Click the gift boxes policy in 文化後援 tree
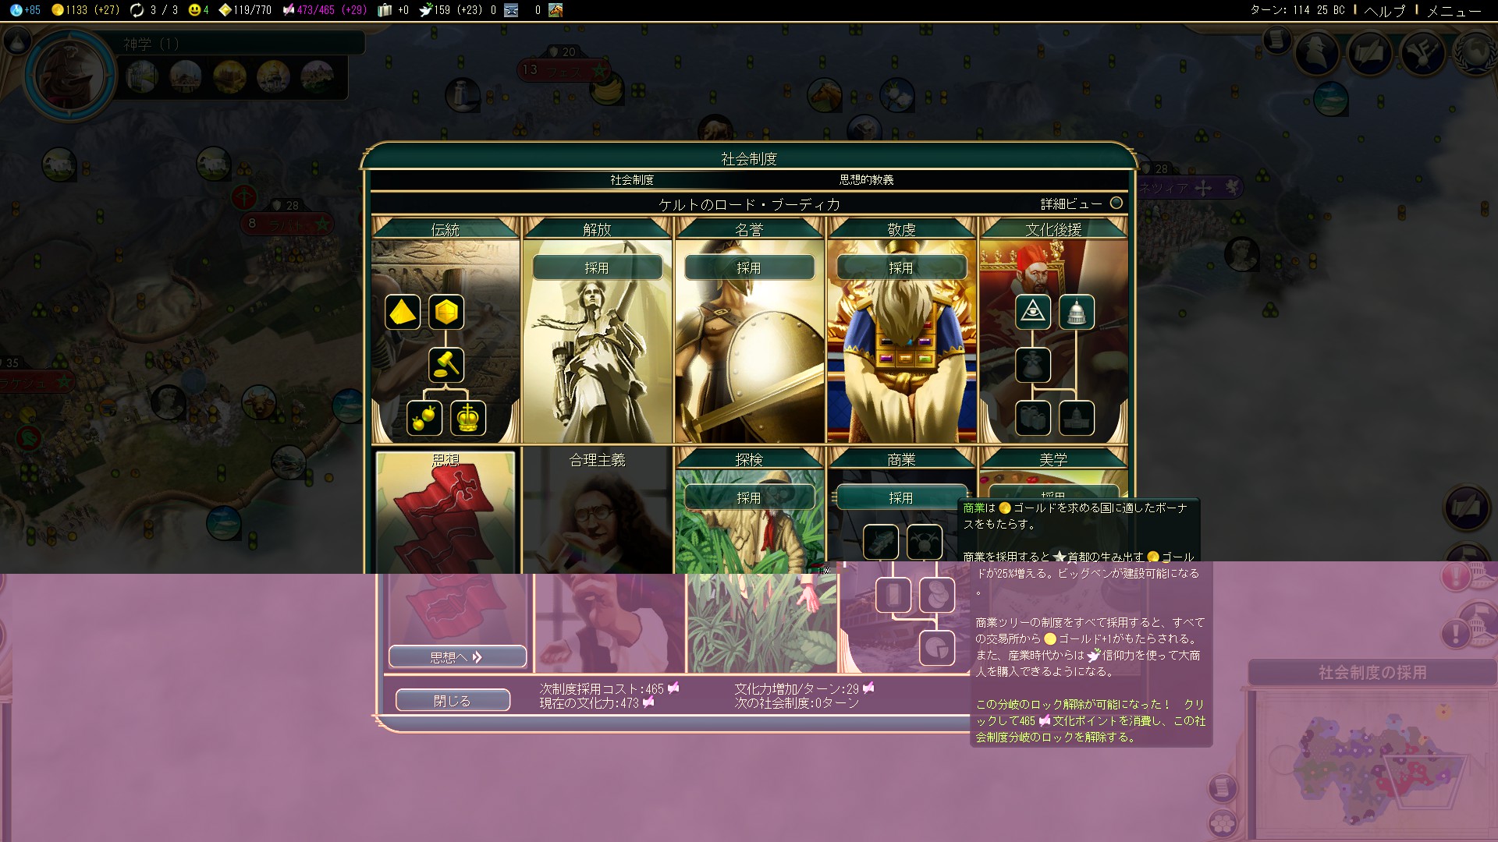Screen dimensions: 1498x842 tap(1033, 418)
